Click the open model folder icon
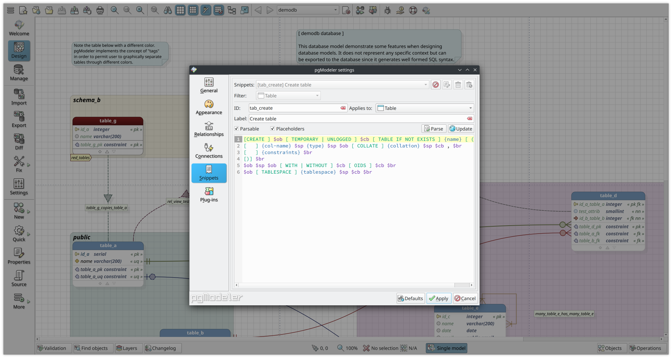 coord(49,10)
